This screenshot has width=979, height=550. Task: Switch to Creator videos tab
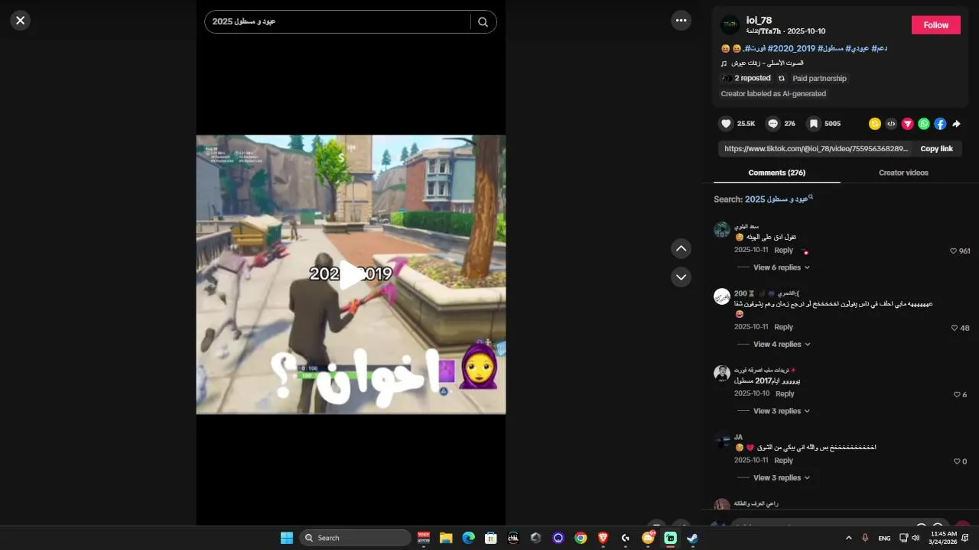coord(903,173)
